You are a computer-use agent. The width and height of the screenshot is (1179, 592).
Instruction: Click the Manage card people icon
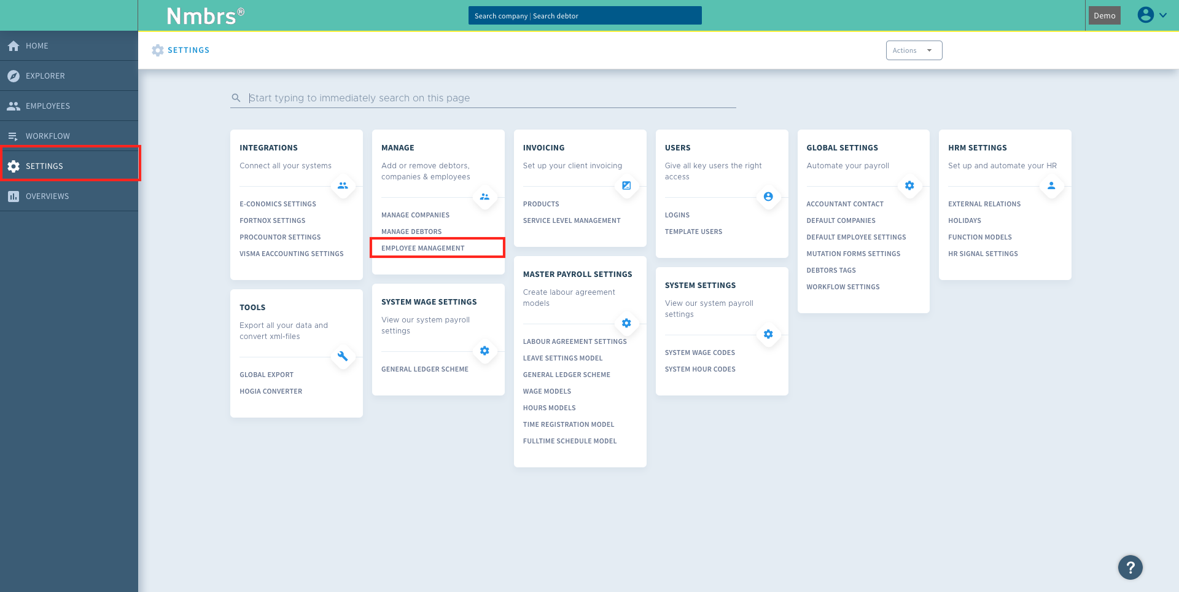(x=484, y=197)
